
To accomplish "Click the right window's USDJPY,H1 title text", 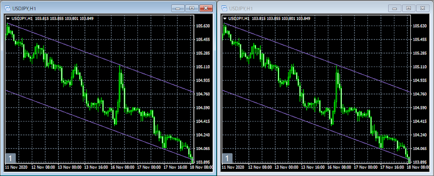I will point(241,9).
